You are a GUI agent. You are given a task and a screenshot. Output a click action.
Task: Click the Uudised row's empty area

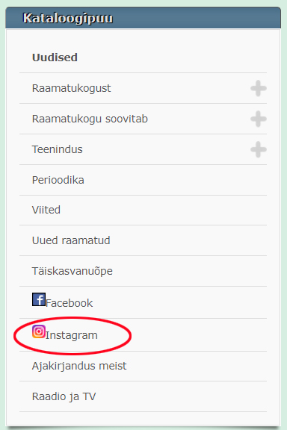point(172,57)
